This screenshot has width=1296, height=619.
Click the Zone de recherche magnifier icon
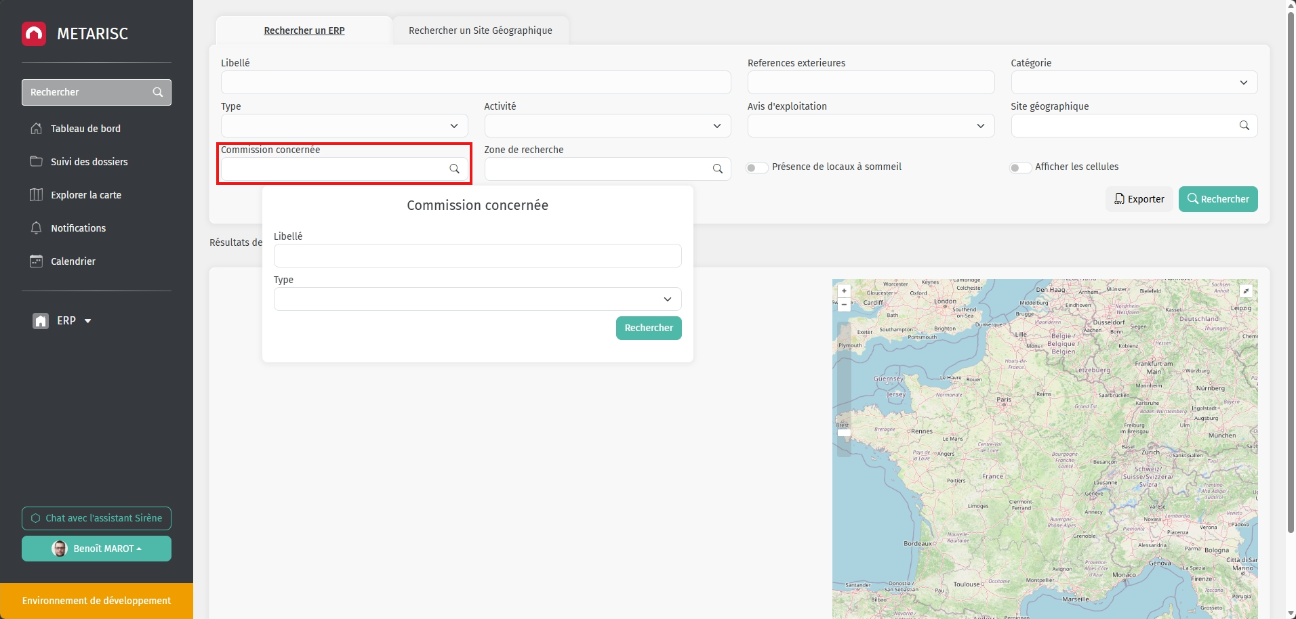pos(717,169)
